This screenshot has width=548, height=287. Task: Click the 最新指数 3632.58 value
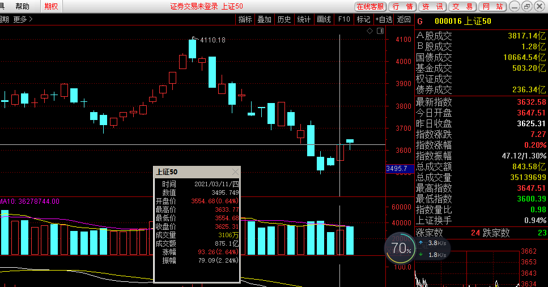[x=531, y=102]
